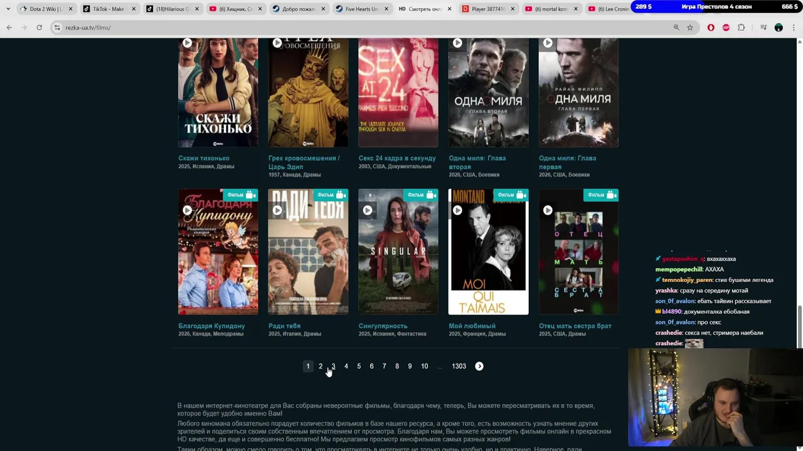
Task: Click the zoom magnifier icon in address bar
Action: 676,28
